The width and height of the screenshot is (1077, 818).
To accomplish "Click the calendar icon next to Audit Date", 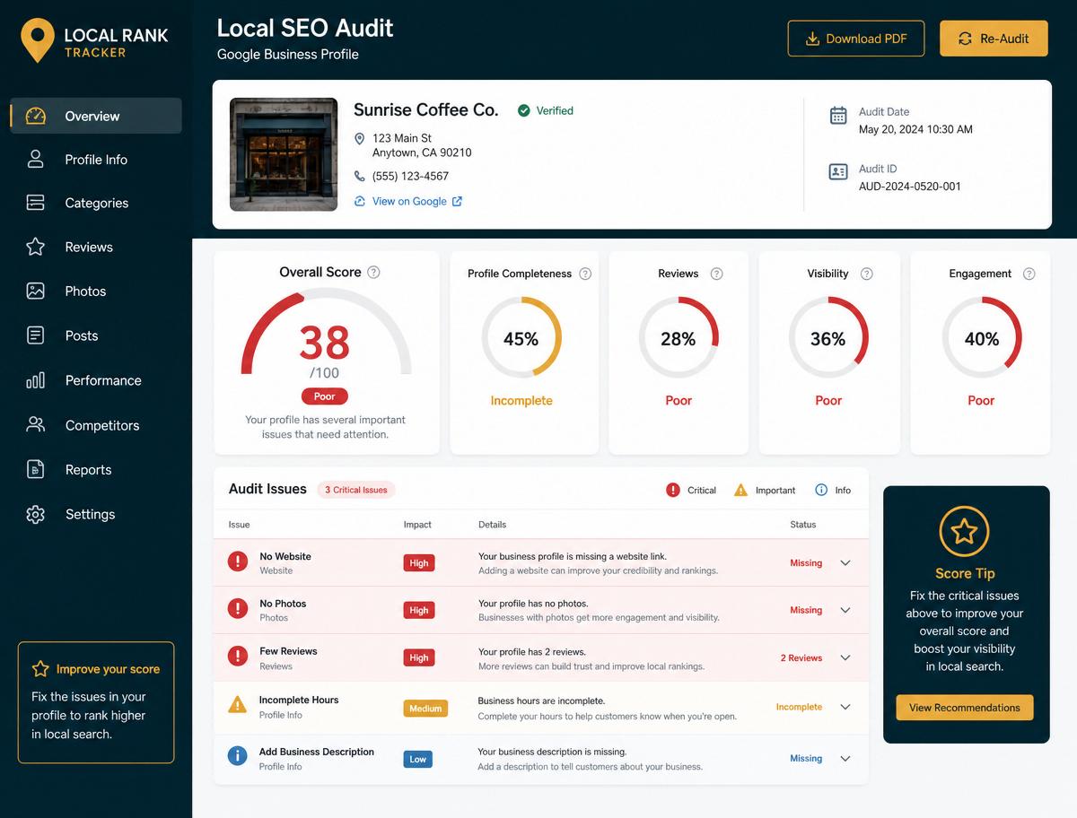I will [x=837, y=115].
